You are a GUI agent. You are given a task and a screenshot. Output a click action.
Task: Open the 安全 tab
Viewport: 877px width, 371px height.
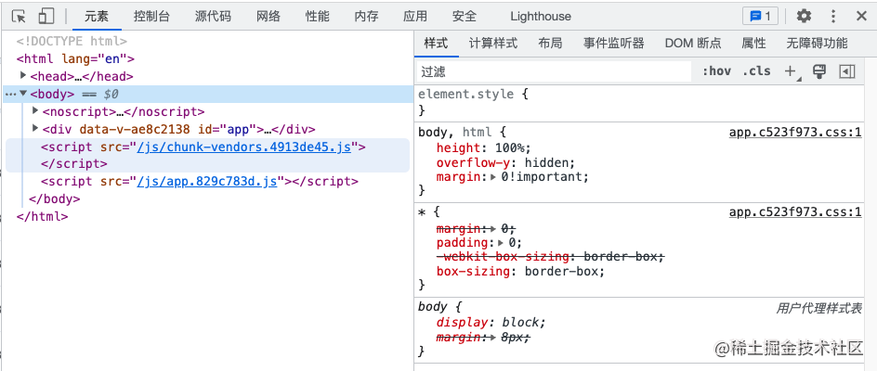click(x=465, y=16)
